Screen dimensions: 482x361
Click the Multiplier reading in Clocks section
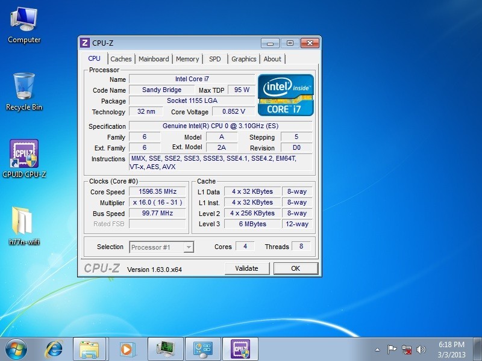tap(157, 202)
